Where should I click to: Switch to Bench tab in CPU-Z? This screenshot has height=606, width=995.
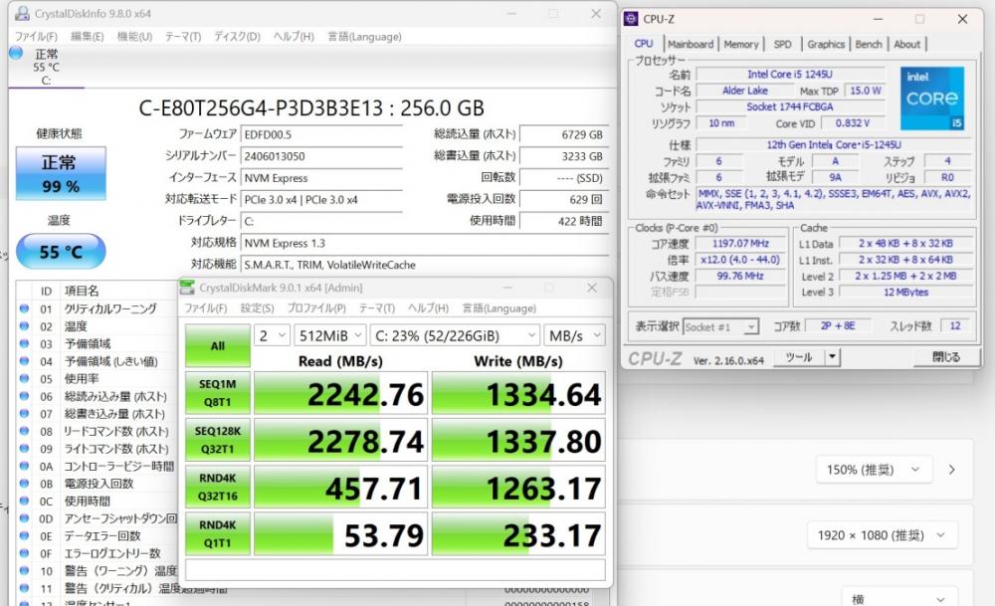pos(868,44)
